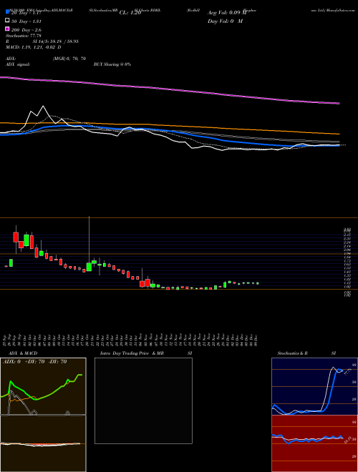358x472 pixels.
Task: Click the peak of the white price line
Action: tap(43, 107)
